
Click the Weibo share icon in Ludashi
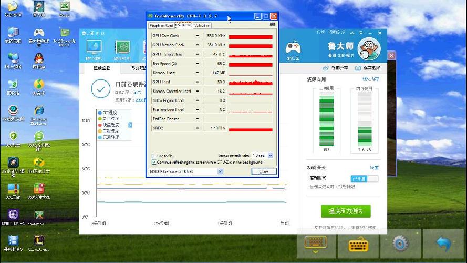click(x=326, y=68)
